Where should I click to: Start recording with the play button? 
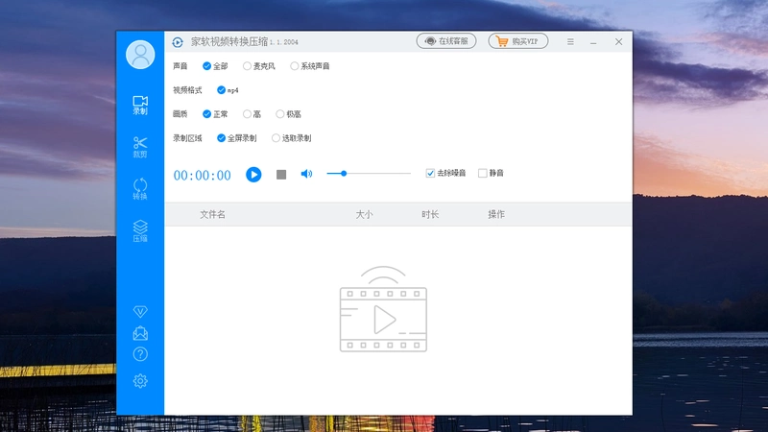pyautogui.click(x=253, y=175)
